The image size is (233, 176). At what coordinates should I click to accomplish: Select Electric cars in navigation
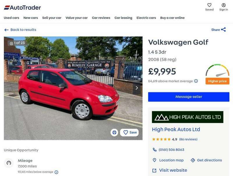coord(146,18)
